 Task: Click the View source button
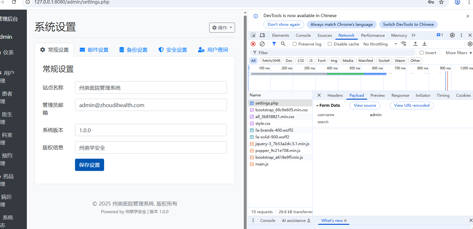point(365,105)
